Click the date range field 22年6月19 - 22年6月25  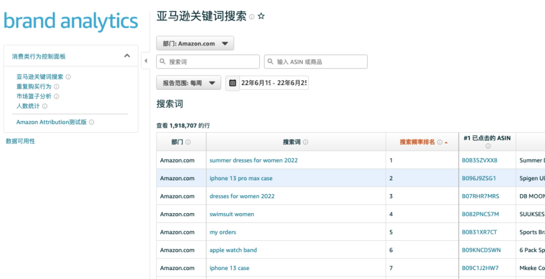point(274,83)
